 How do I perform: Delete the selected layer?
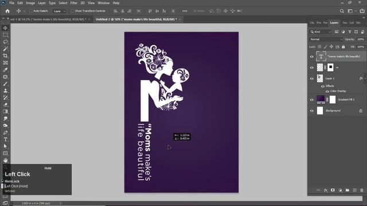coord(362,191)
